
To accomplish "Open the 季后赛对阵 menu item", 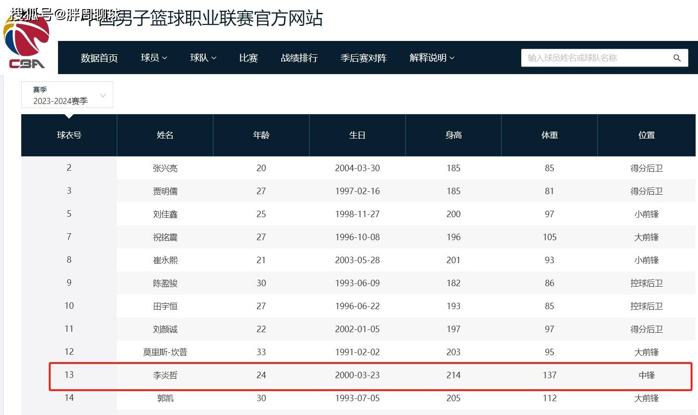I will [x=364, y=58].
